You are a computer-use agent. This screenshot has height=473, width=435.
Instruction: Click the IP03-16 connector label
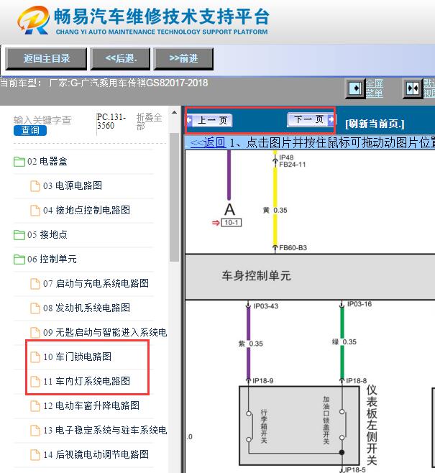pos(360,304)
